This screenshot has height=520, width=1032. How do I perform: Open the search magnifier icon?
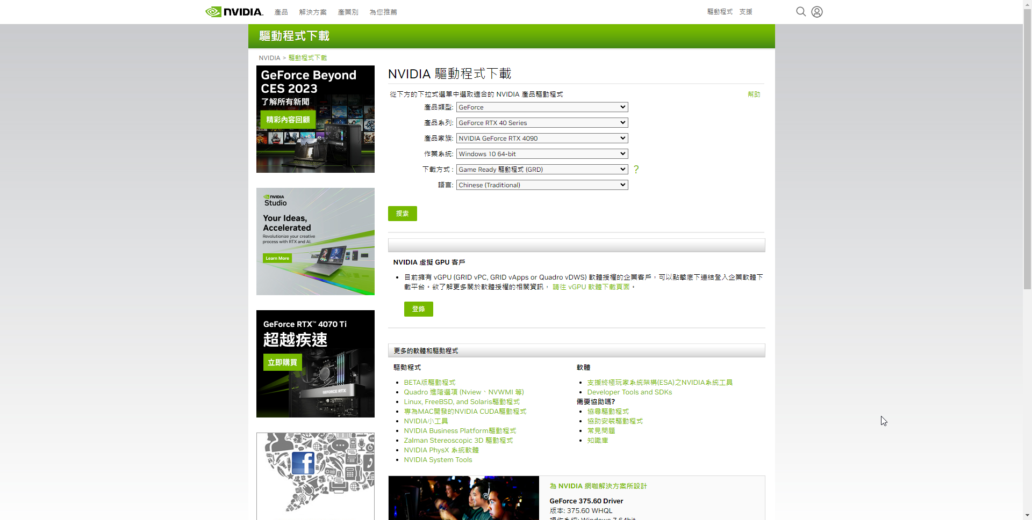click(x=801, y=12)
